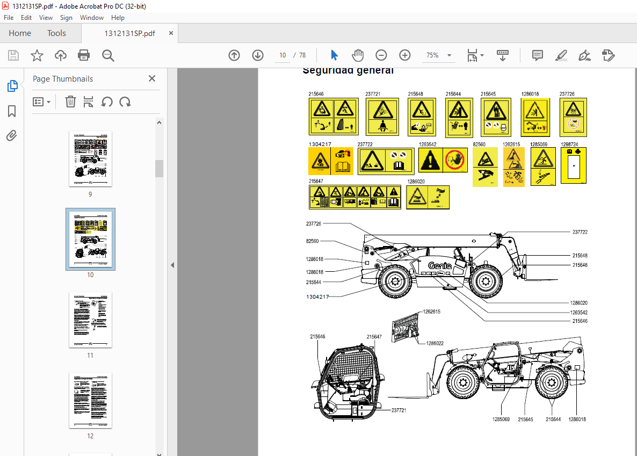Click the thumbnails scroll up arrow
Image resolution: width=637 pixels, height=456 pixels.
point(159,122)
